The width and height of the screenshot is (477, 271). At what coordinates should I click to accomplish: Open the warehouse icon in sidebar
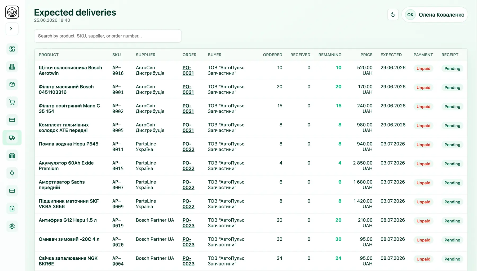[12, 155]
